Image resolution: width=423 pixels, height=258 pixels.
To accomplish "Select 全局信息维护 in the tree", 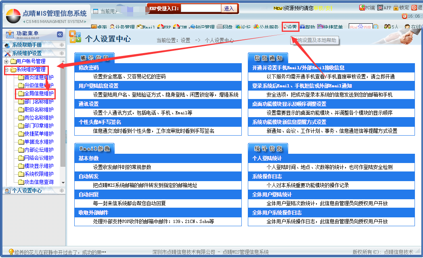I will tap(39, 94).
